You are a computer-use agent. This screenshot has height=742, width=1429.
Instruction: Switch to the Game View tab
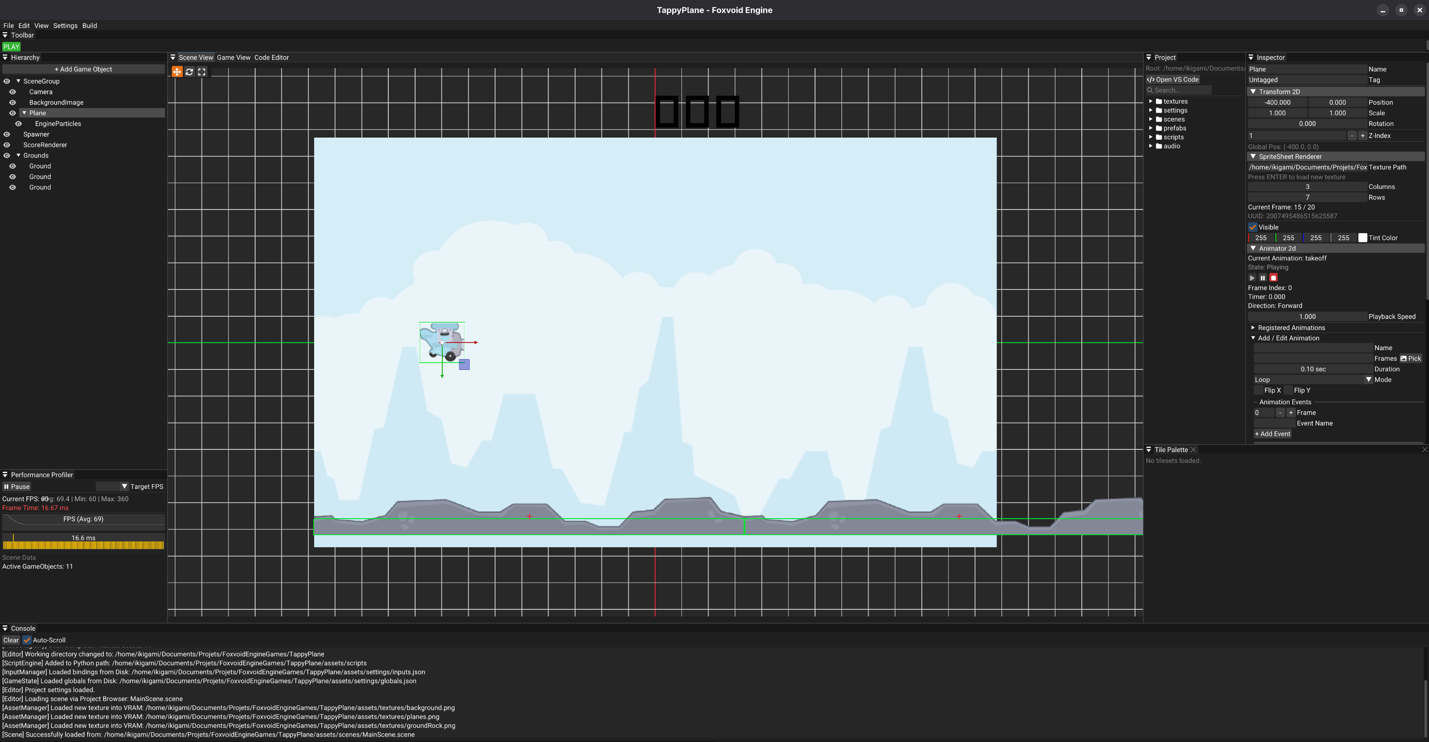click(x=234, y=58)
